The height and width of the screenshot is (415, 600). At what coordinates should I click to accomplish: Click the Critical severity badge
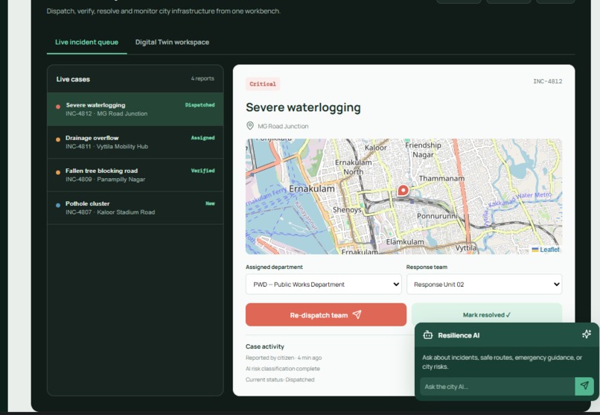click(263, 84)
